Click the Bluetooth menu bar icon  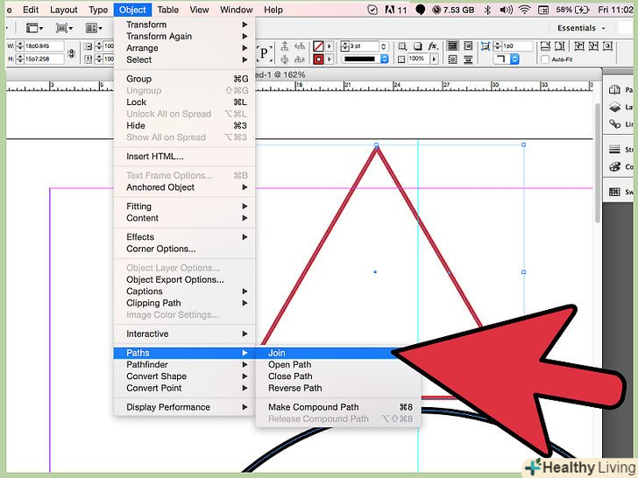[x=487, y=10]
